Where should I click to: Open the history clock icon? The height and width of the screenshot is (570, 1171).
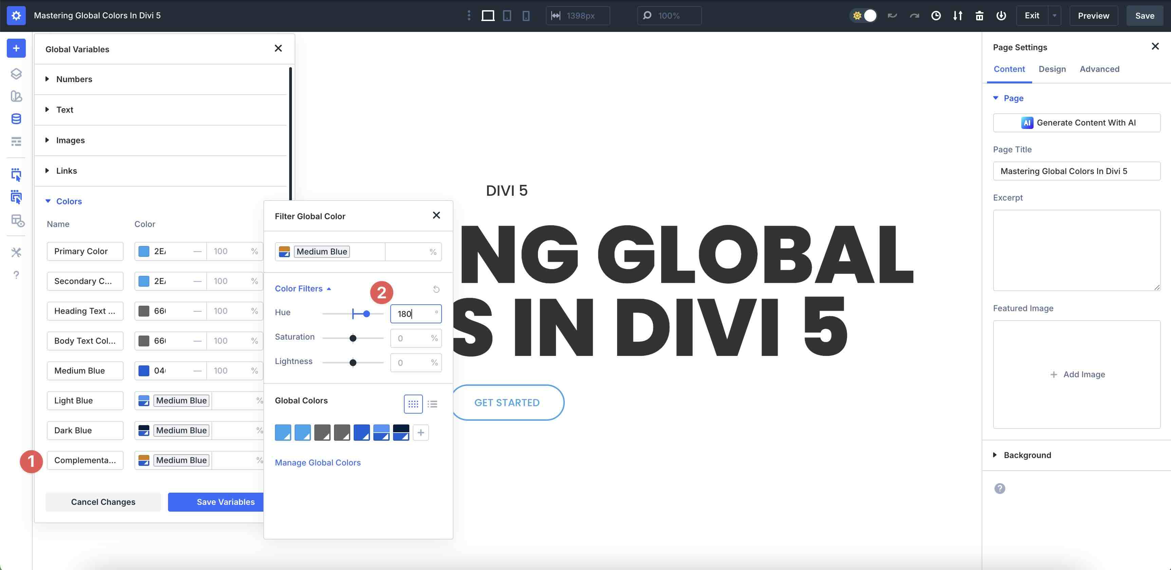point(936,16)
